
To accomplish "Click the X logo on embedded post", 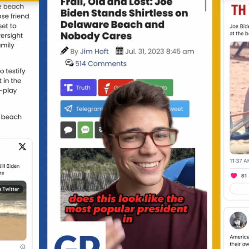I will [22, 146].
